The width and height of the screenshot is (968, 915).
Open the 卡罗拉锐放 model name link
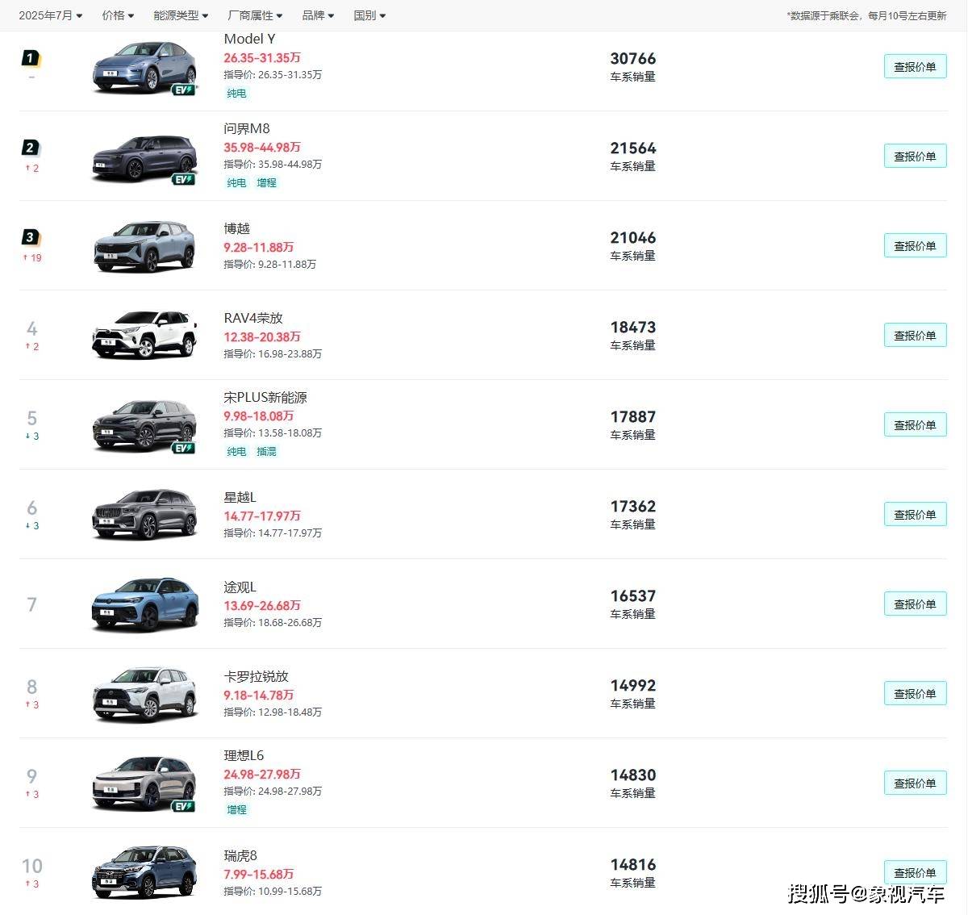[x=256, y=676]
